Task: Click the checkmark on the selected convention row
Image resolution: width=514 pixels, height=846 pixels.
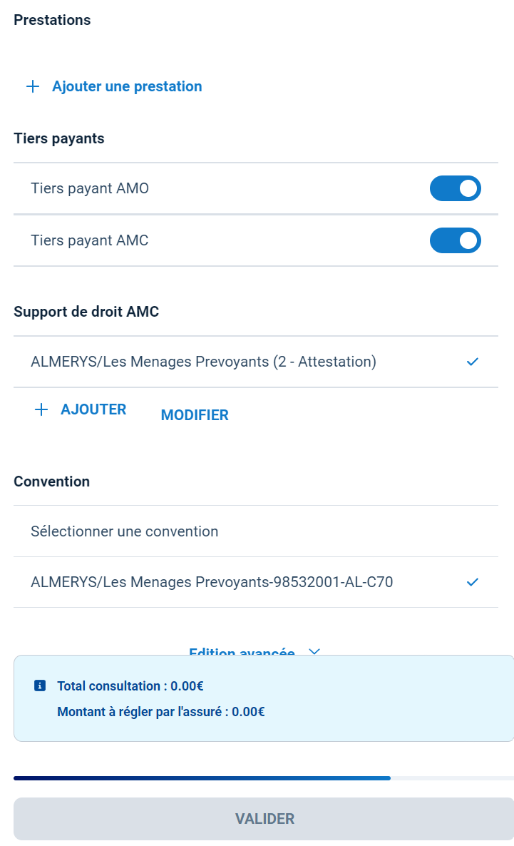Action: click(472, 582)
